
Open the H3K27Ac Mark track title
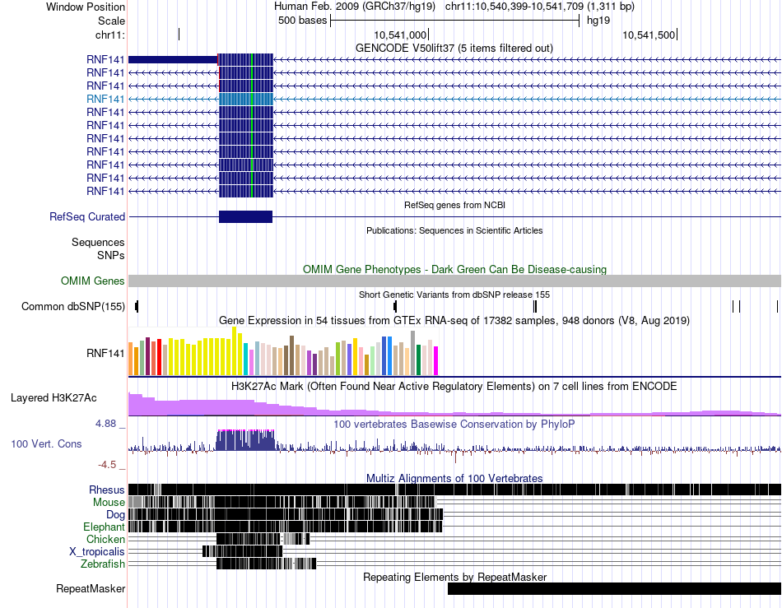pos(454,386)
